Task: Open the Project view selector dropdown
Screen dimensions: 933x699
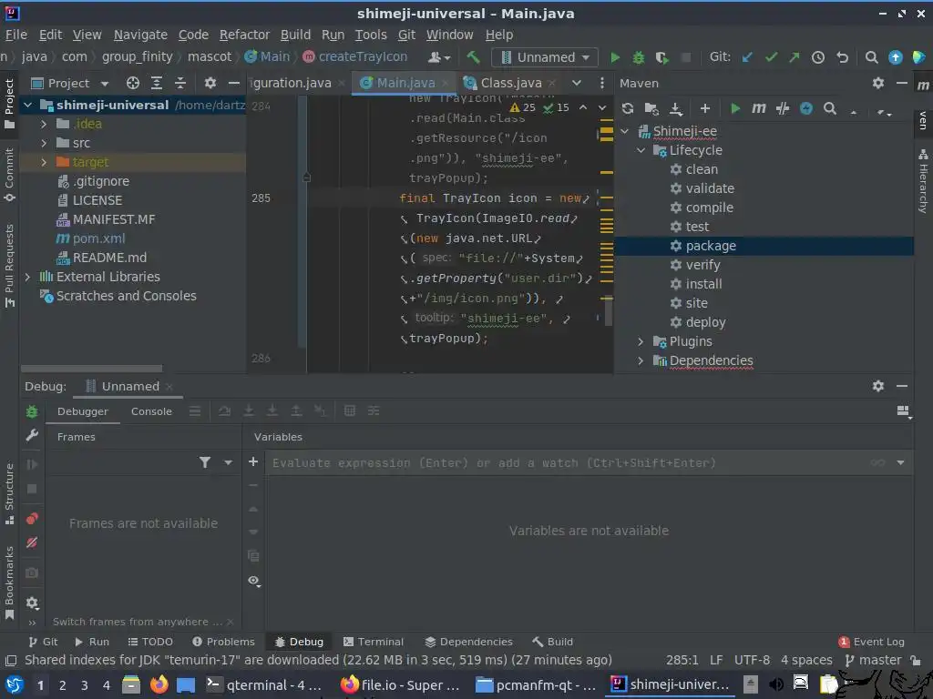Action: (105, 84)
